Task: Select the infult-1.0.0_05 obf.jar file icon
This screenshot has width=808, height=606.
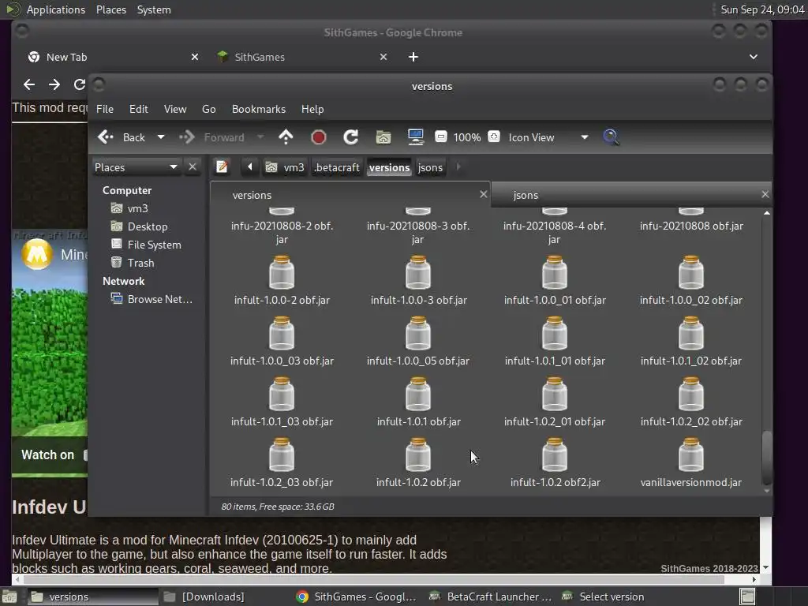Action: pos(418,333)
